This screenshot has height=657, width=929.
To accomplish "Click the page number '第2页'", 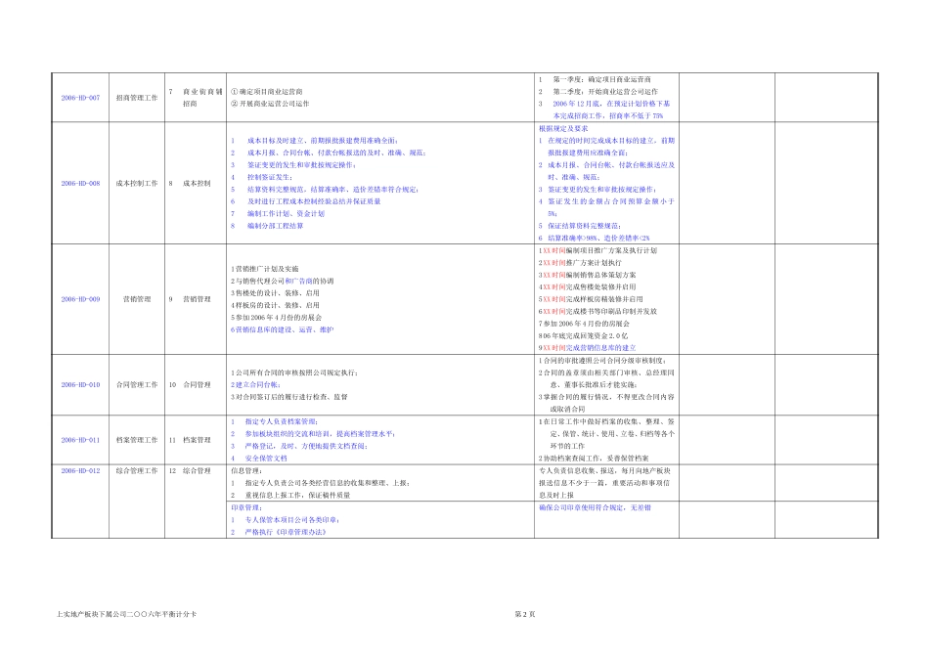I will click(x=525, y=614).
